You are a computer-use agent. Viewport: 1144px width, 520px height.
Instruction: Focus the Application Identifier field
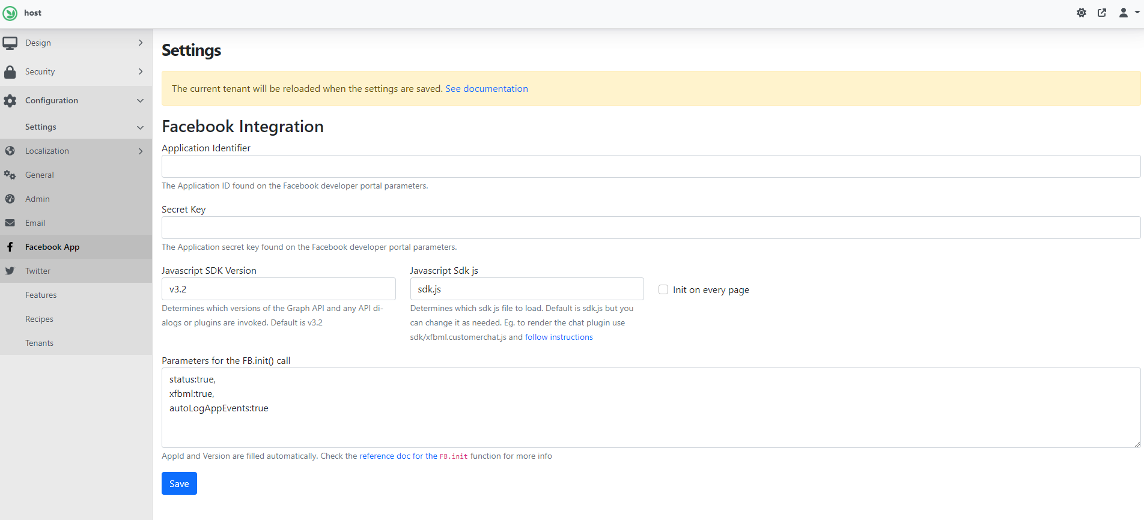coord(651,166)
